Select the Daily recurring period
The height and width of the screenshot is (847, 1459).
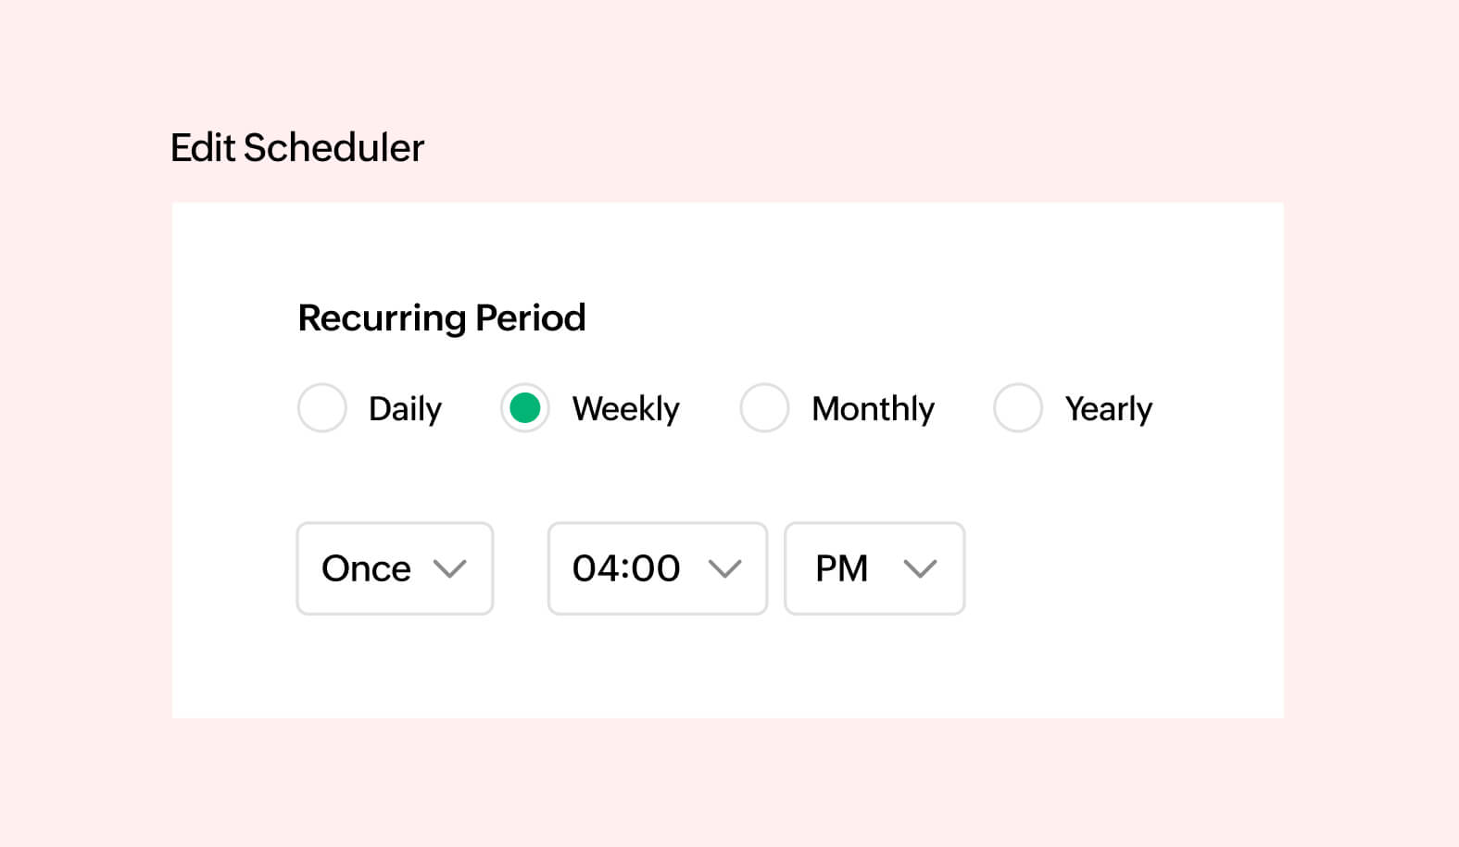pos(321,407)
